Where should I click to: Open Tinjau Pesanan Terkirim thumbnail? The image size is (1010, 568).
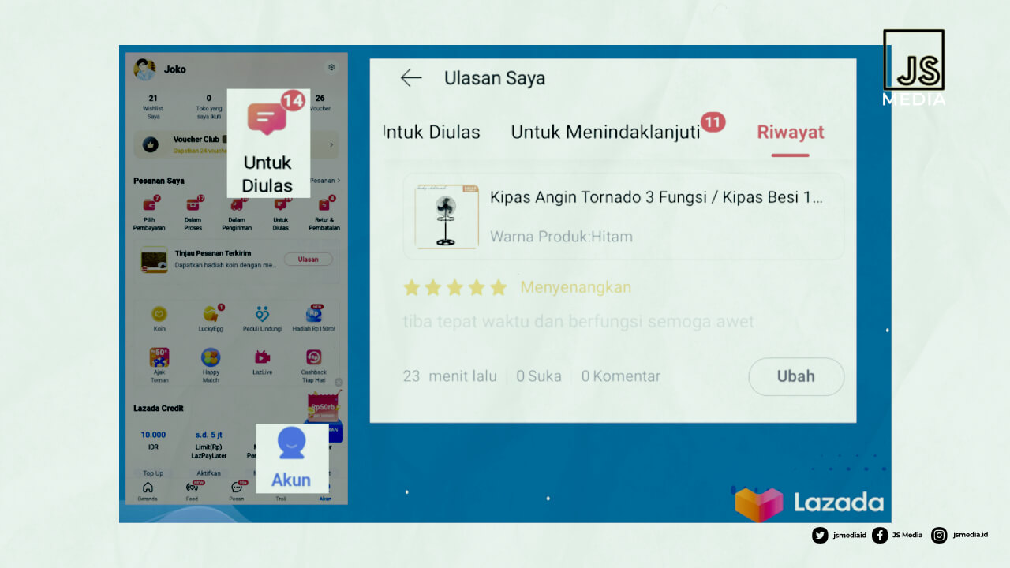(x=154, y=261)
